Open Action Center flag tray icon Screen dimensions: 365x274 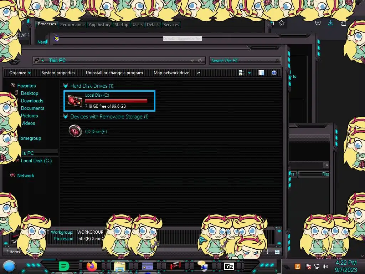(308, 266)
